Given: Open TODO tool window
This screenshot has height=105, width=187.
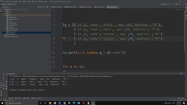Looking at the screenshot, I should (x=11, y=98).
